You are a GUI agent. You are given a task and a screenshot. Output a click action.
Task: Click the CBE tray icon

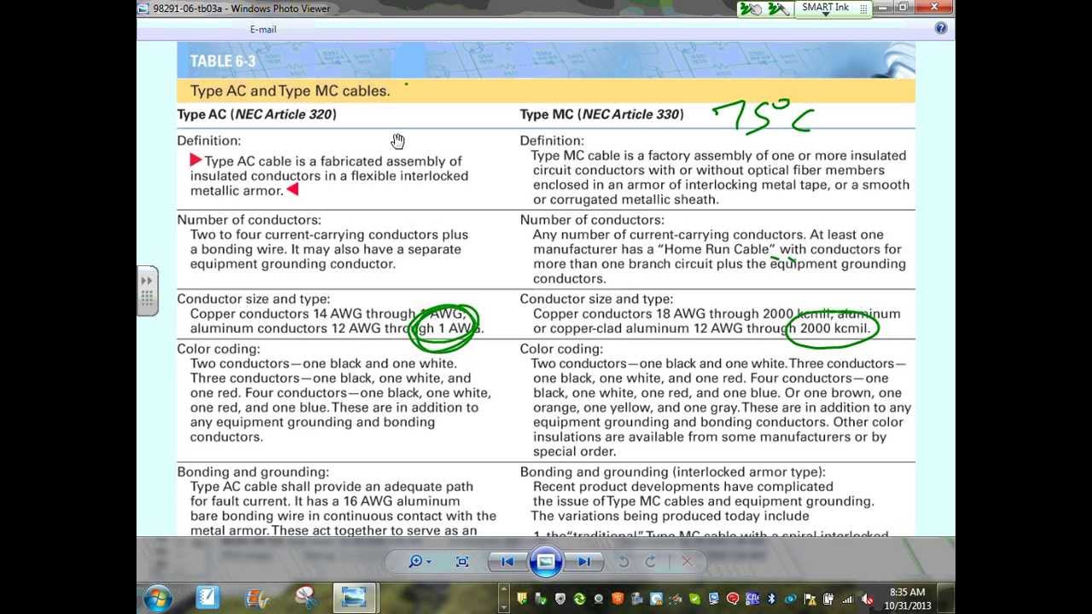pyautogui.click(x=752, y=599)
